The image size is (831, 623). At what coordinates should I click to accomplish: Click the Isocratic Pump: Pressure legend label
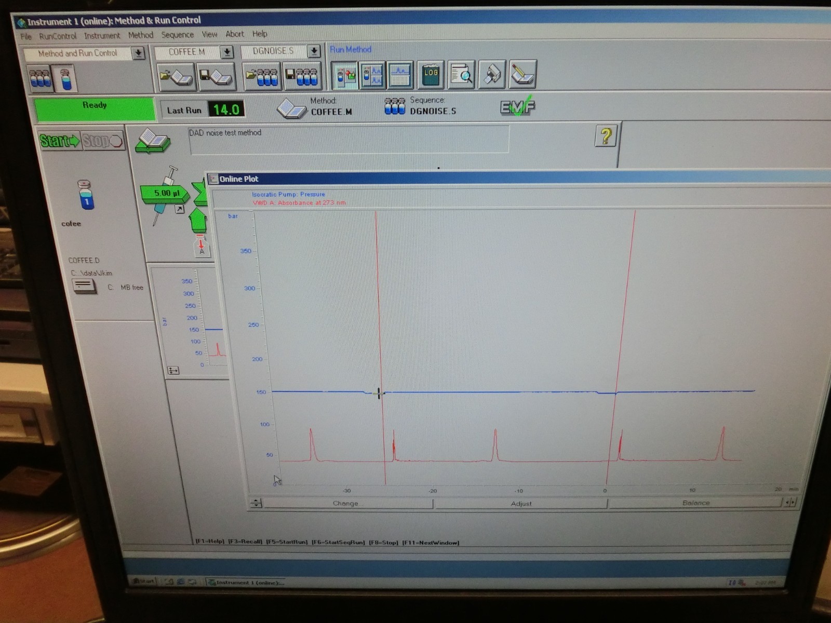[x=288, y=194]
